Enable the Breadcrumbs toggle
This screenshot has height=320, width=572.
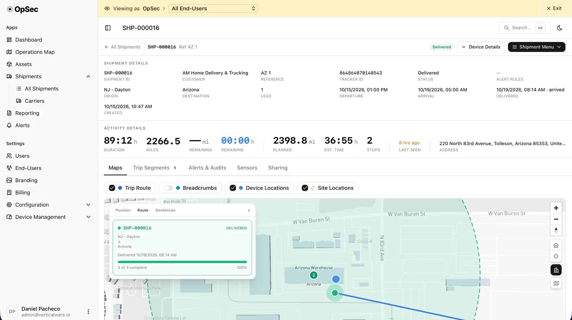coord(168,188)
